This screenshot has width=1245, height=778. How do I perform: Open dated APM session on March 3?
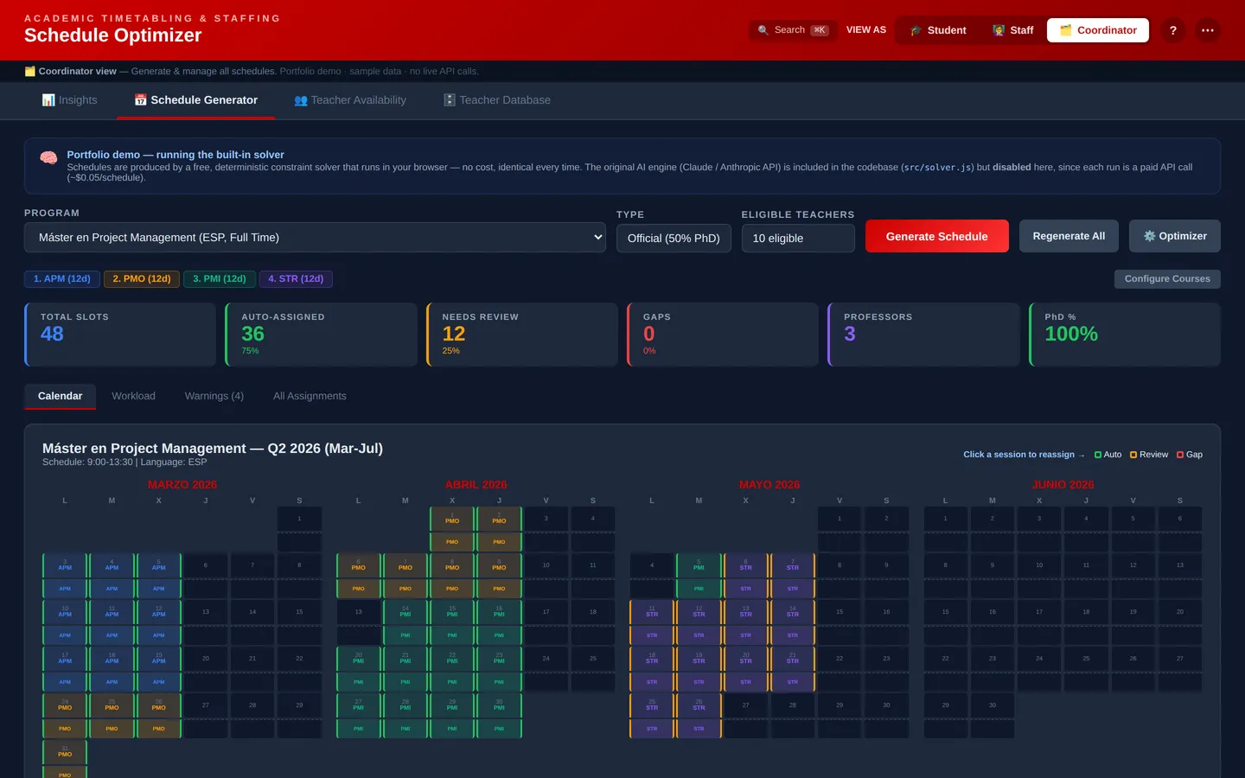(x=65, y=565)
